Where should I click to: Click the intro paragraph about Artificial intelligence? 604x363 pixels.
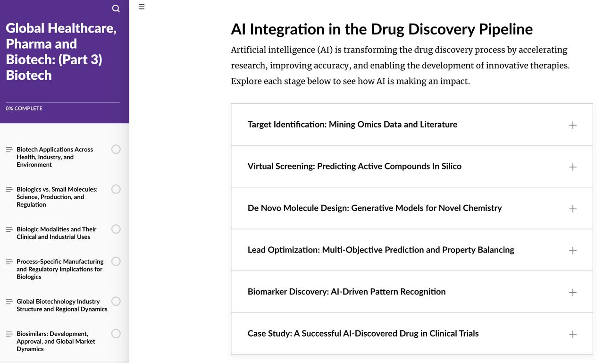pos(401,66)
